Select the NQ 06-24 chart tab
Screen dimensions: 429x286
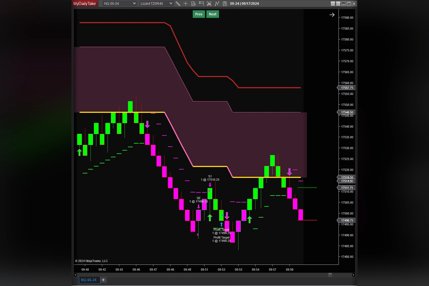[89, 280]
